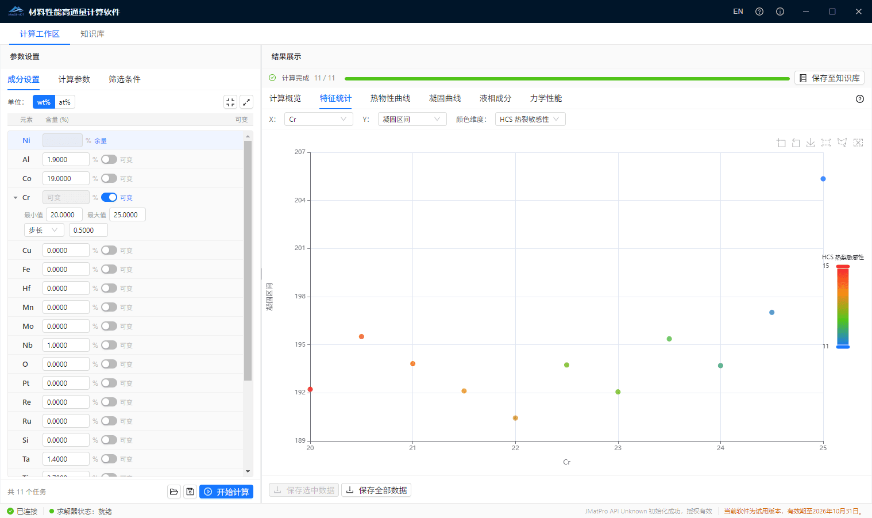Activate the lasso selection tool on the chart
Image resolution: width=872 pixels, height=518 pixels.
[x=842, y=143]
